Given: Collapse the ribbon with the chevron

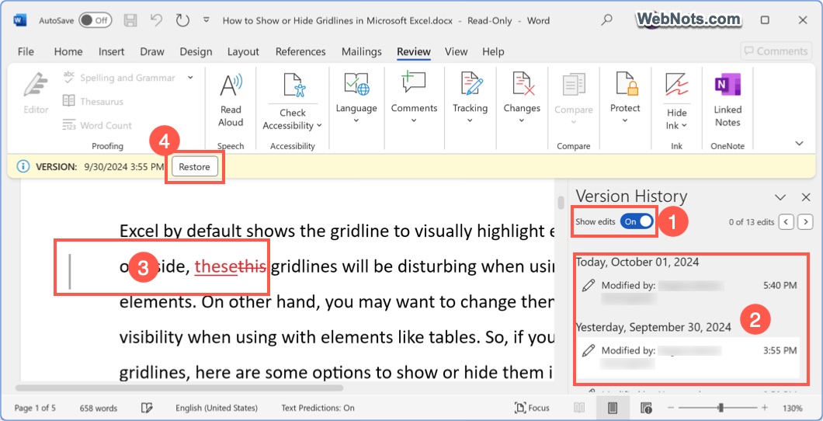Looking at the screenshot, I should 800,143.
